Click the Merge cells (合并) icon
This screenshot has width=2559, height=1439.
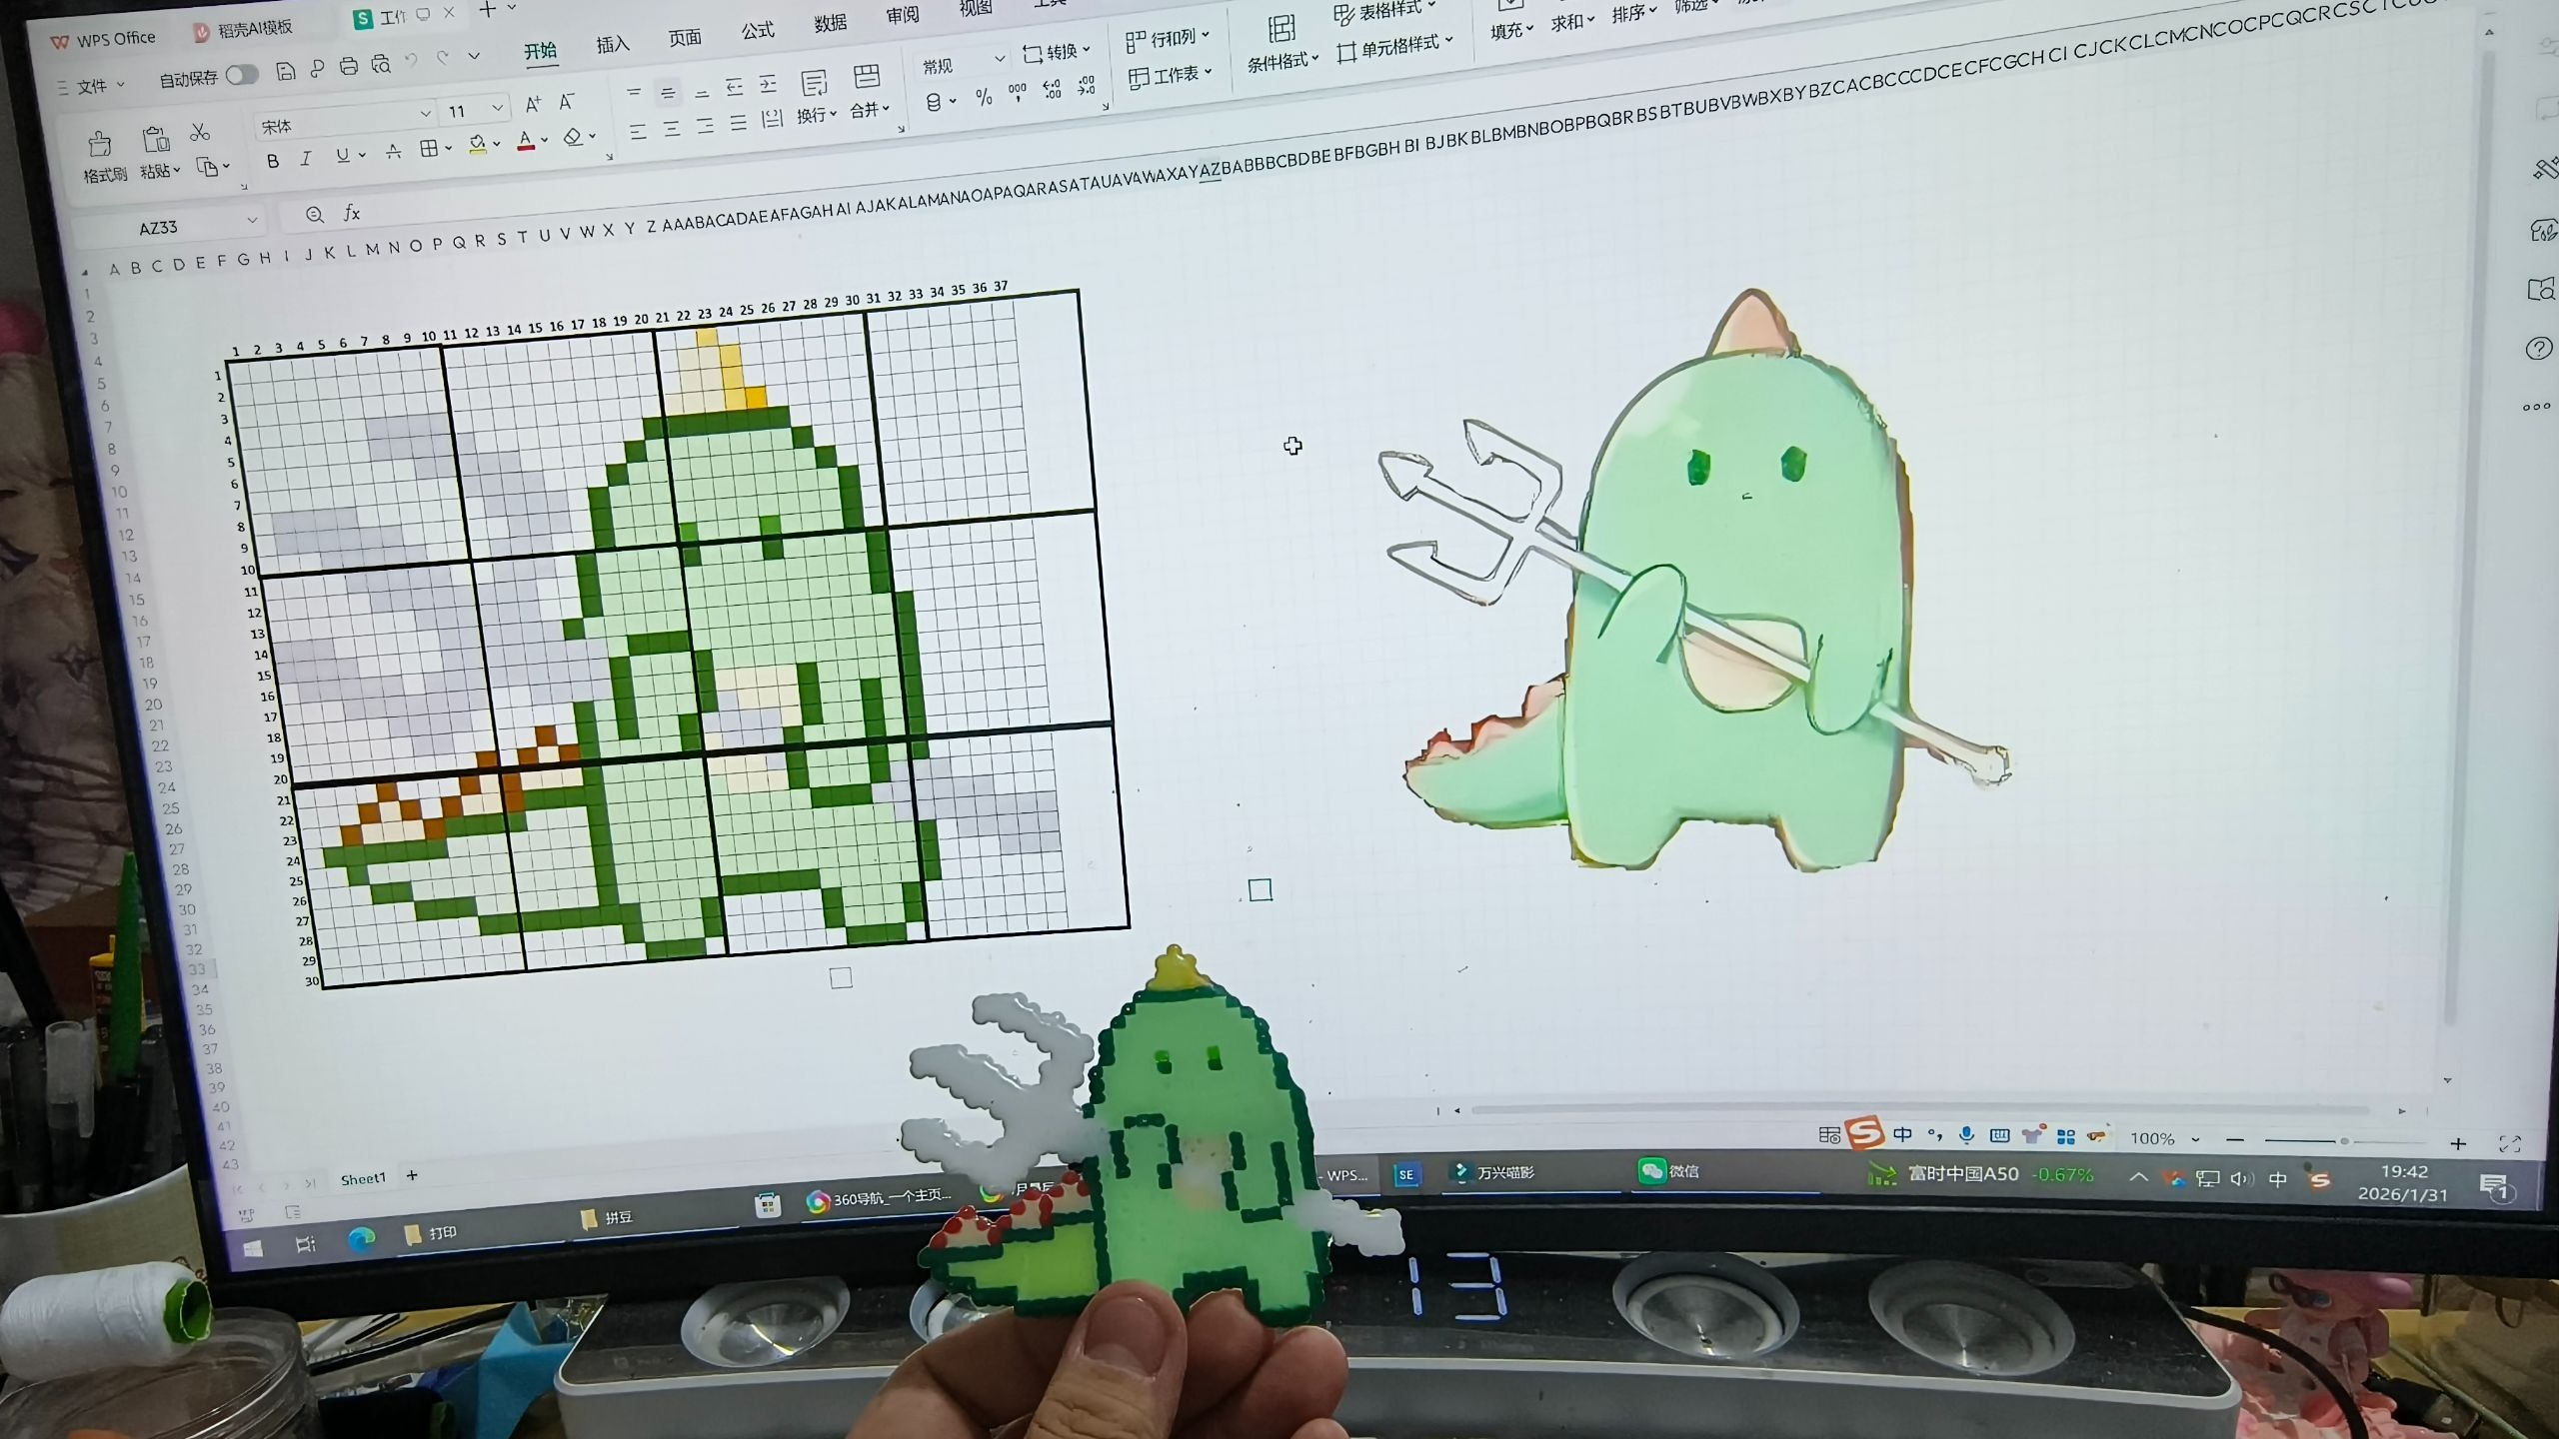867,78
